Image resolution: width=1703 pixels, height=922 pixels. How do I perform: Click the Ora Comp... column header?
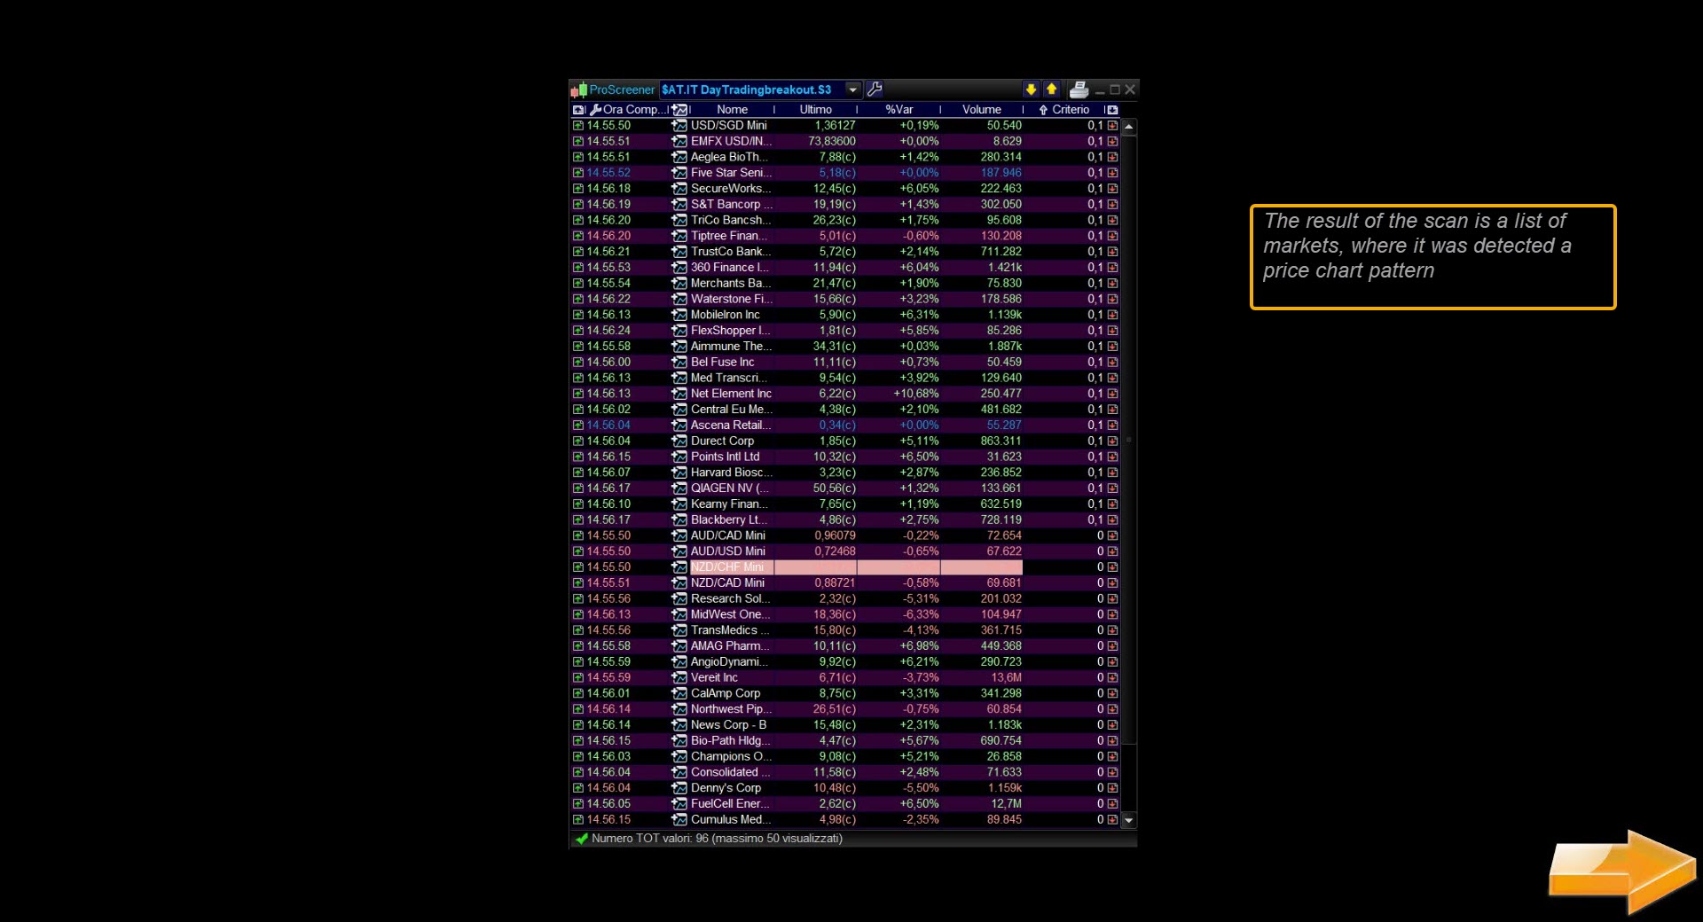click(628, 110)
